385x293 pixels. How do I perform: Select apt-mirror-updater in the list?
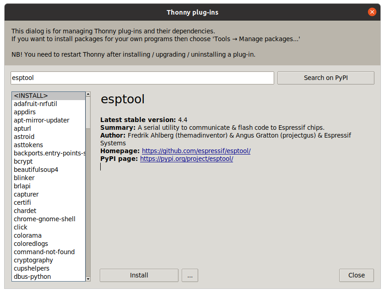click(x=49, y=120)
